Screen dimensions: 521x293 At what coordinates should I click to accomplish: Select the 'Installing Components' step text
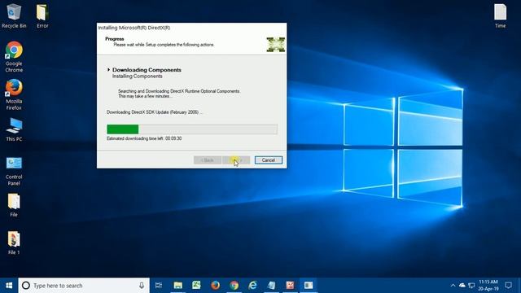coord(138,76)
